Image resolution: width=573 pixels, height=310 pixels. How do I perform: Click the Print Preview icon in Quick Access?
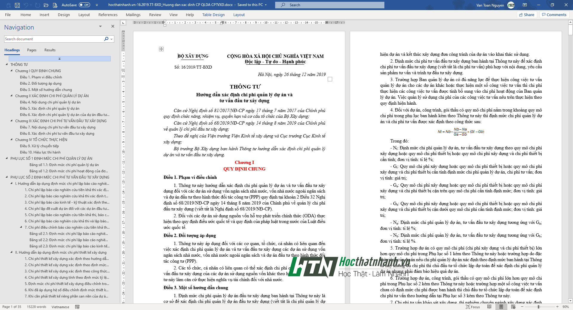click(55, 5)
